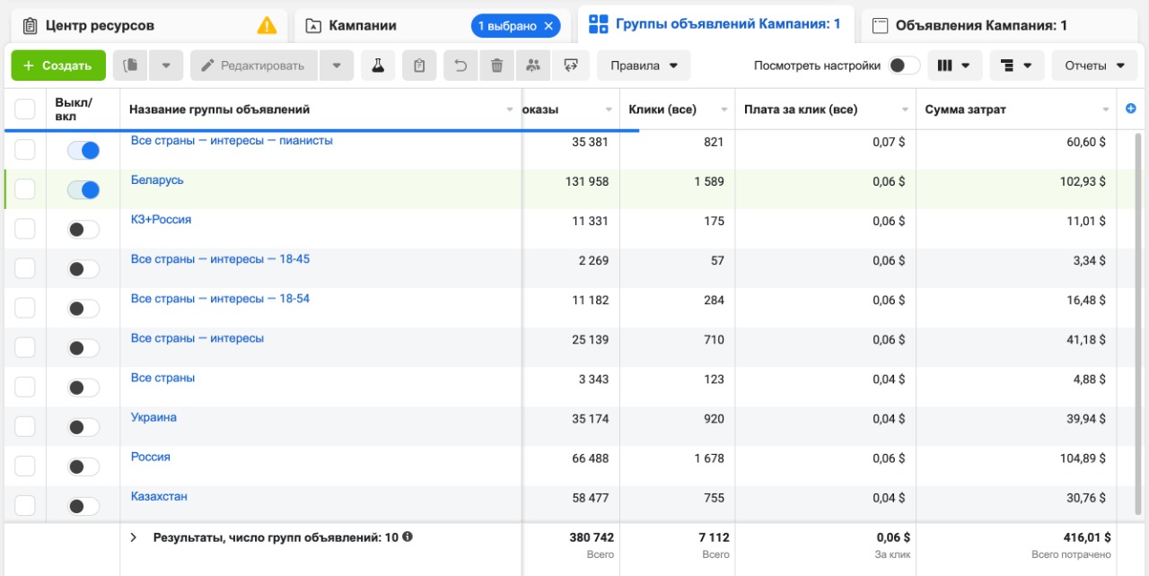Click the warning triangle on Центр ресурсов
Image resolution: width=1149 pixels, height=576 pixels.
click(267, 26)
